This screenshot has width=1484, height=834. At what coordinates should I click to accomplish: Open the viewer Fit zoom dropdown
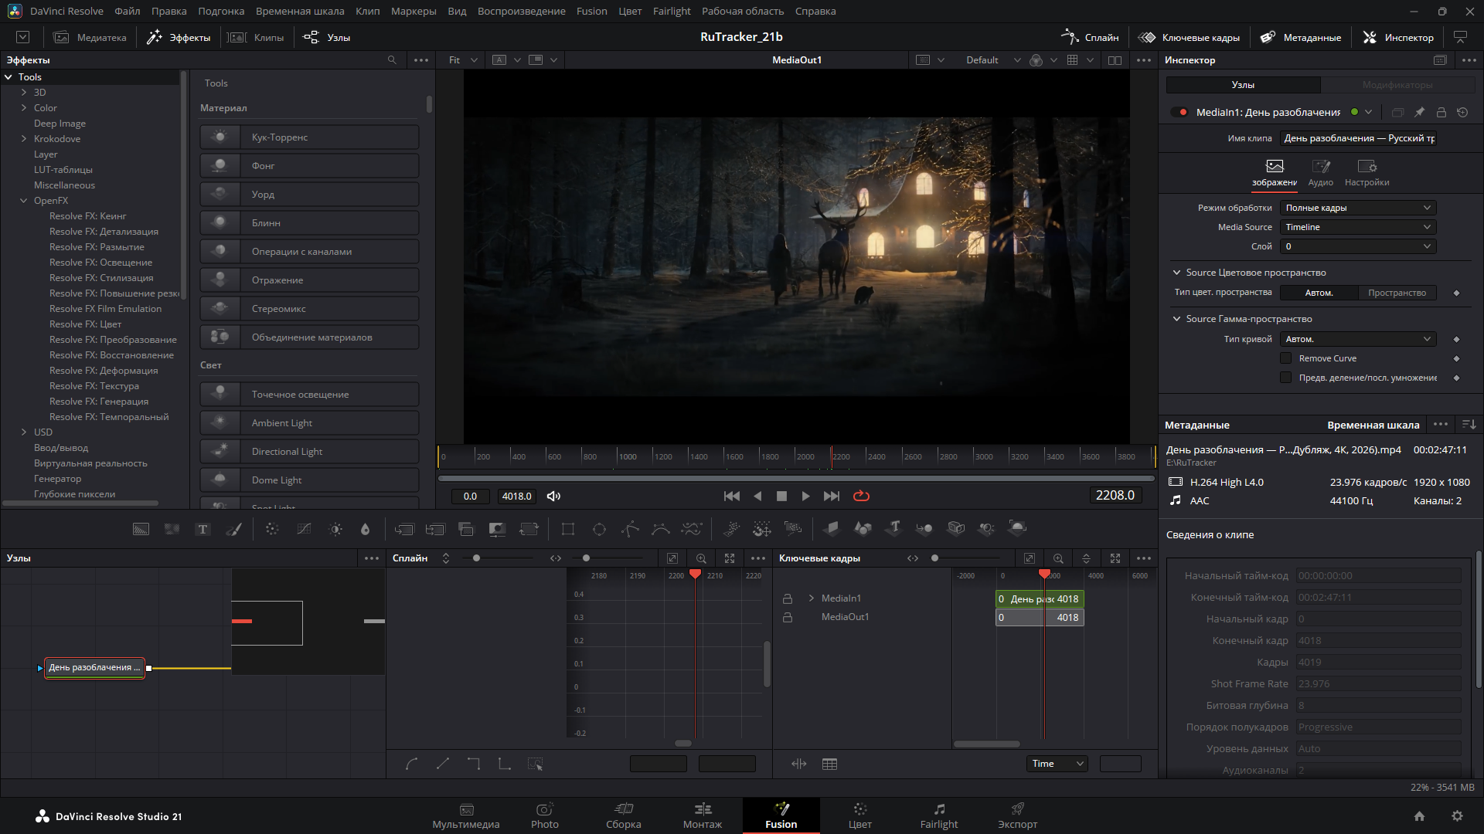coord(463,60)
